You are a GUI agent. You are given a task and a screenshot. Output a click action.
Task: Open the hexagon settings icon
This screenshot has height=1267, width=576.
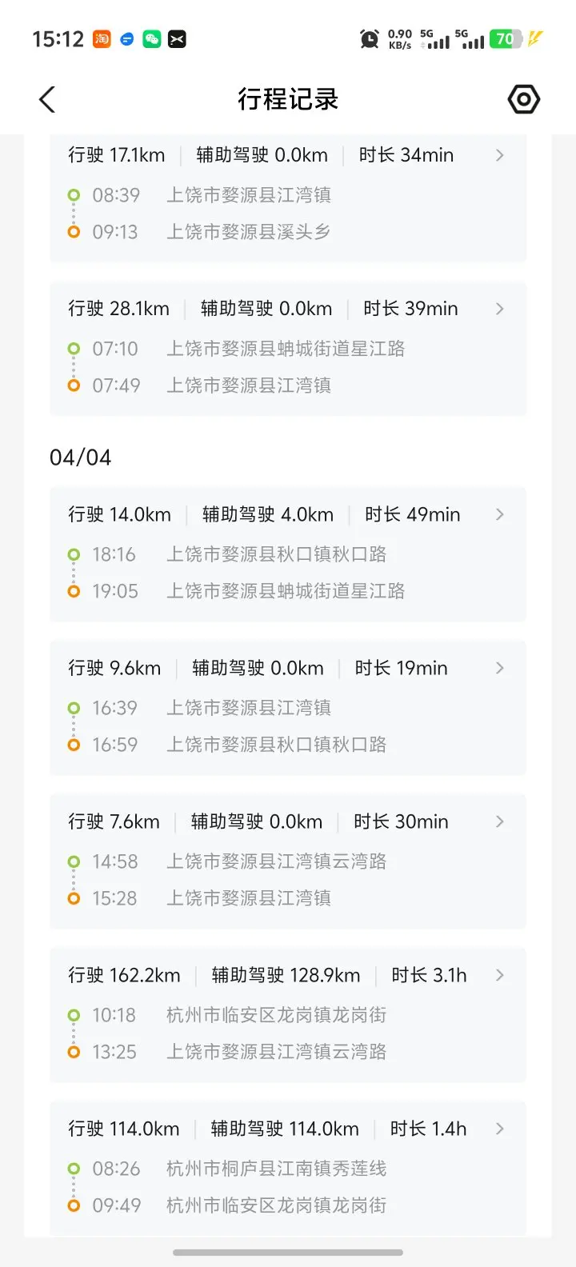[x=524, y=100]
